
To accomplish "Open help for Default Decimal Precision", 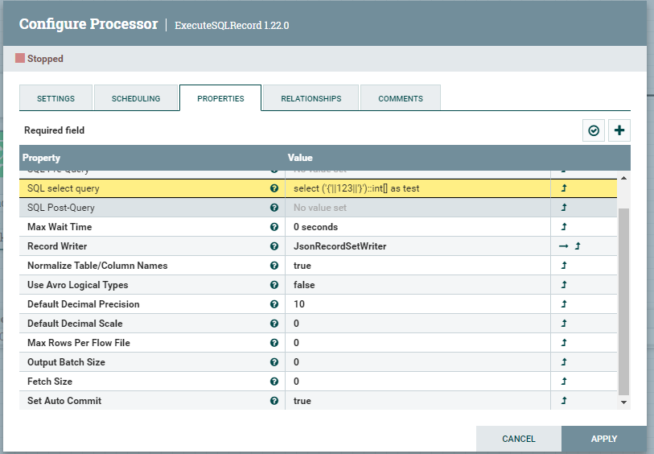I will pos(274,303).
